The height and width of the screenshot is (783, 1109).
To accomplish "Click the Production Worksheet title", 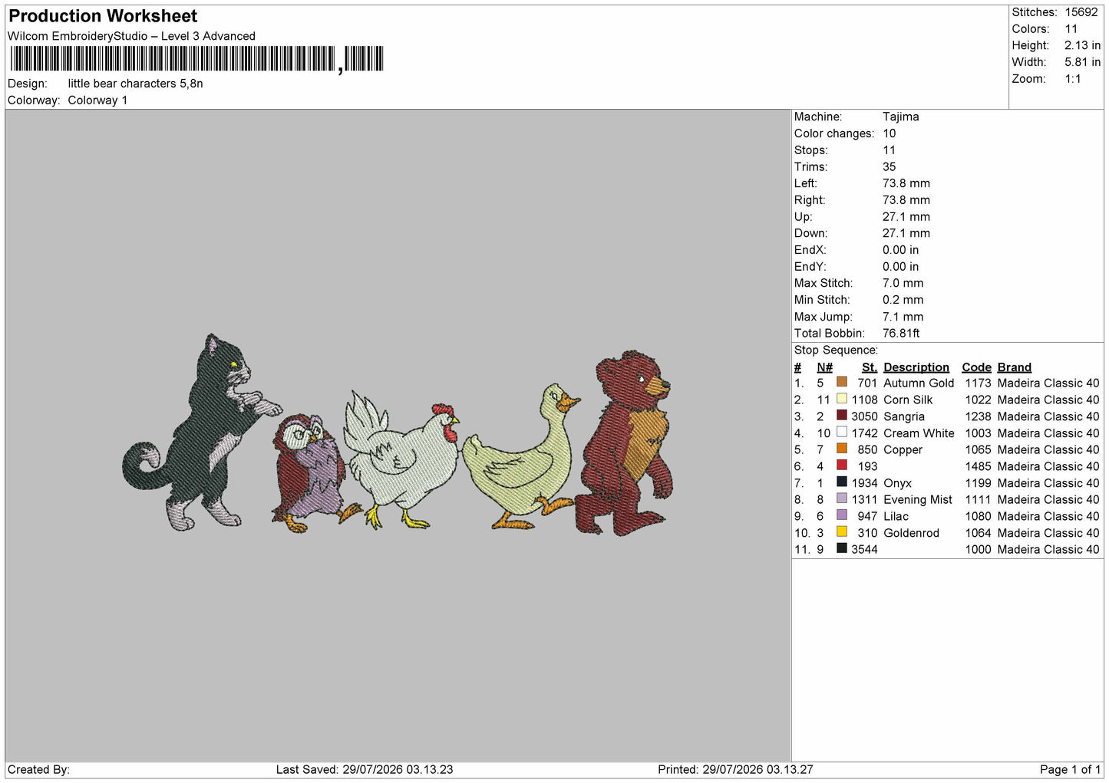I will point(103,16).
